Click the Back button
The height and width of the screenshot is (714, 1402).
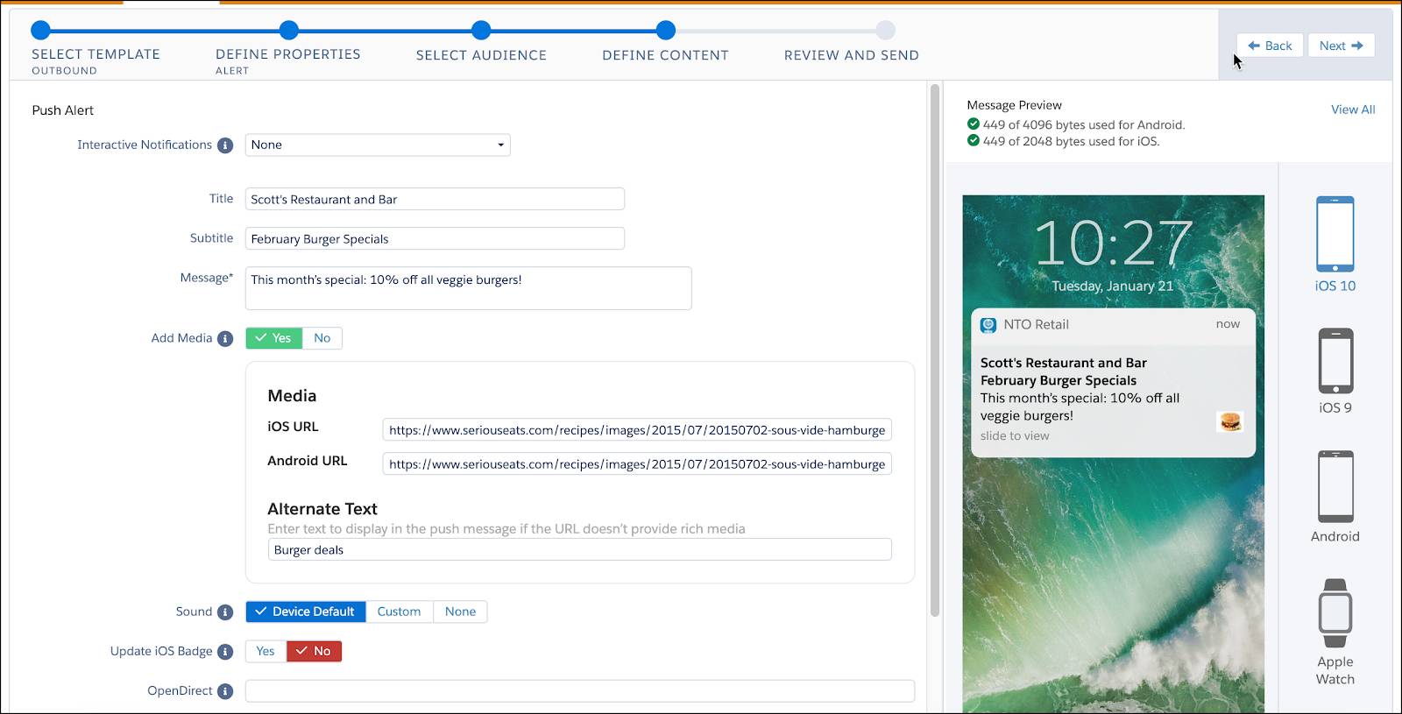tap(1270, 46)
